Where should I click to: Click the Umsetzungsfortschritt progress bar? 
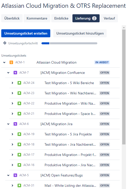click(69, 43)
